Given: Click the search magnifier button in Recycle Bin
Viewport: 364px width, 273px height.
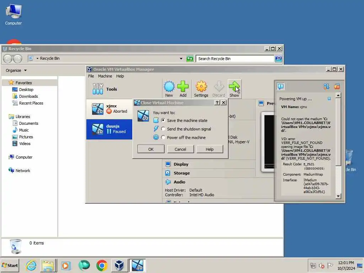Looking at the screenshot, I should [x=278, y=59].
